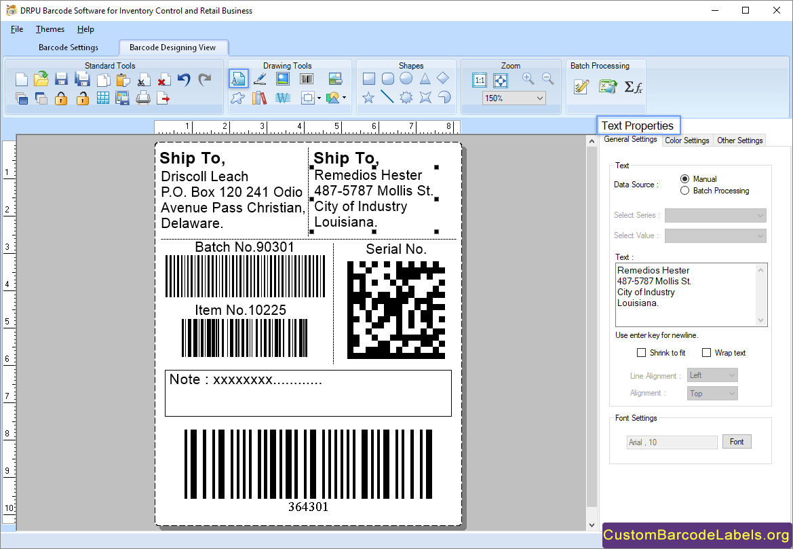This screenshot has height=549, width=793.
Task: Copy the selected object
Action: (103, 80)
